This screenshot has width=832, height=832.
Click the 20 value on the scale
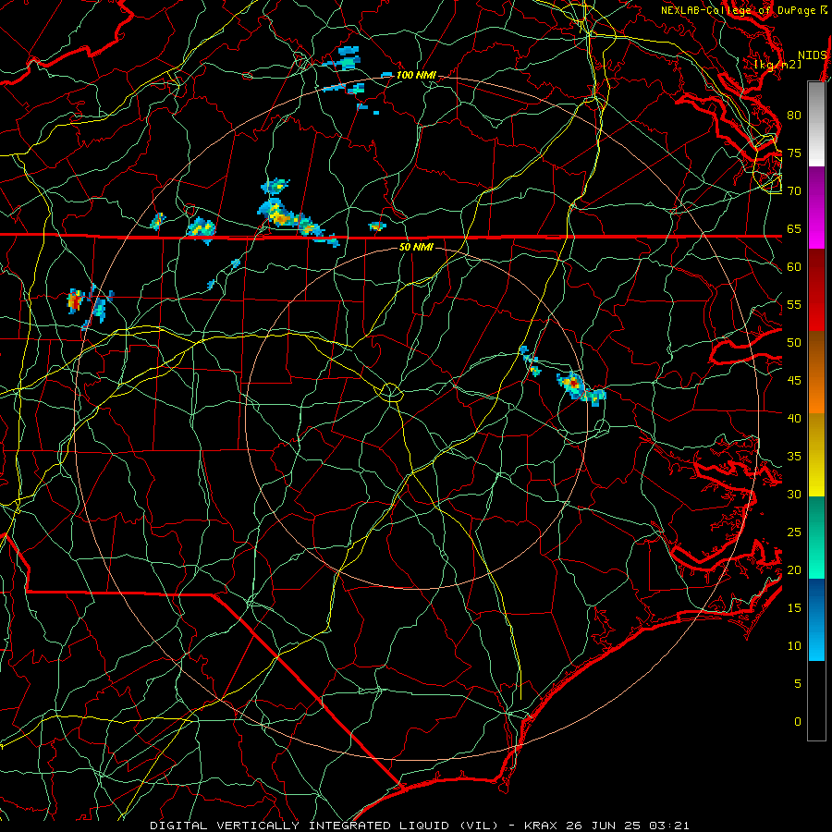[x=794, y=569]
